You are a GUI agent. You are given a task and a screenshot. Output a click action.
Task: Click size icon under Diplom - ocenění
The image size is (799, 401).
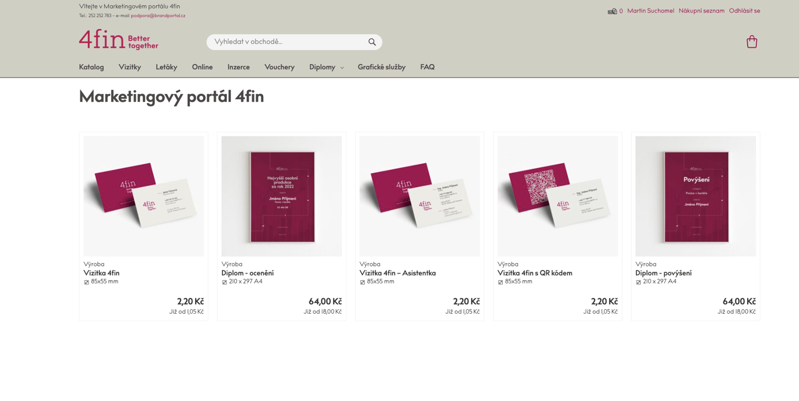click(224, 282)
